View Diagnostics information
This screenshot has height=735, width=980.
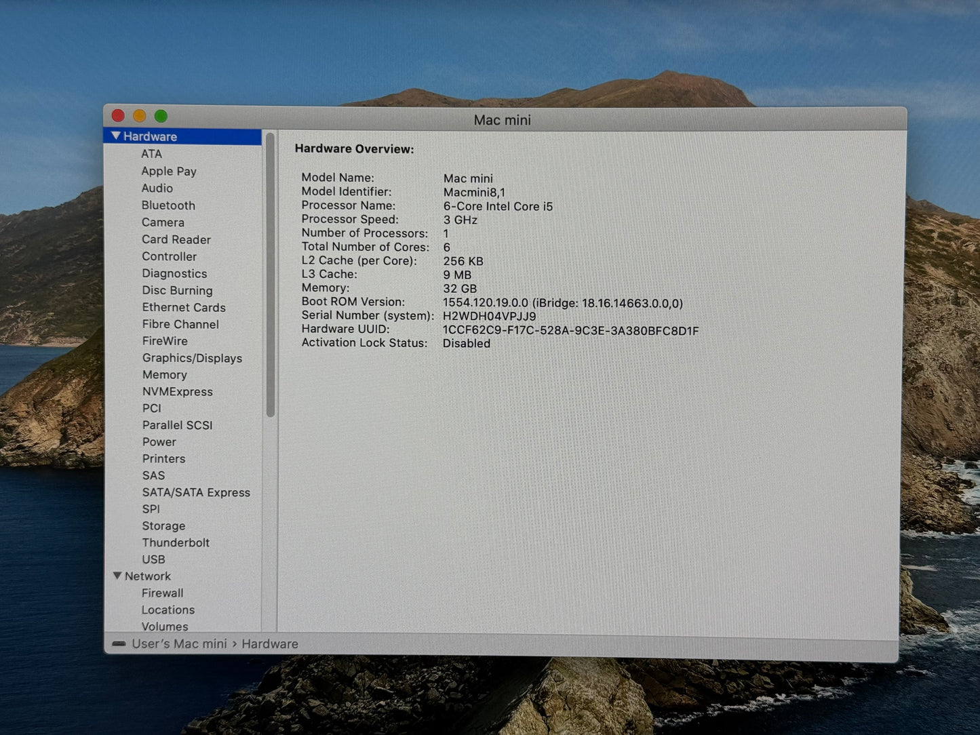point(174,273)
